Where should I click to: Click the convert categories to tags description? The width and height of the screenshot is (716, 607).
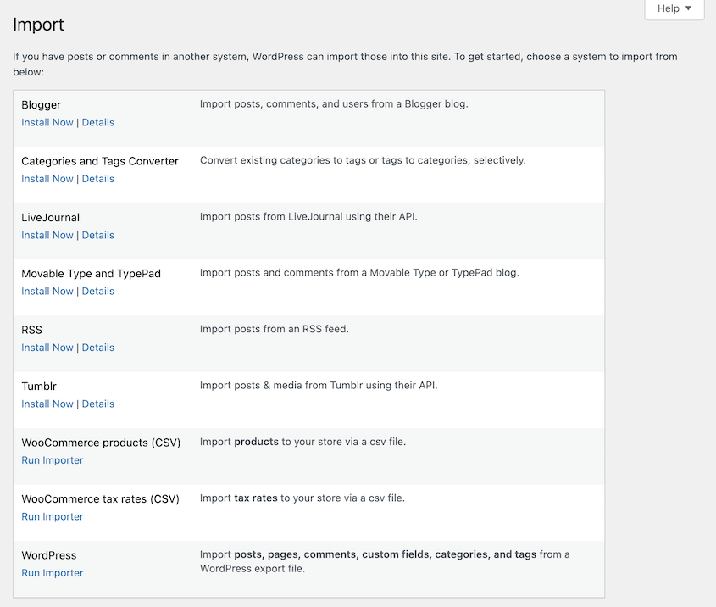pyautogui.click(x=363, y=160)
